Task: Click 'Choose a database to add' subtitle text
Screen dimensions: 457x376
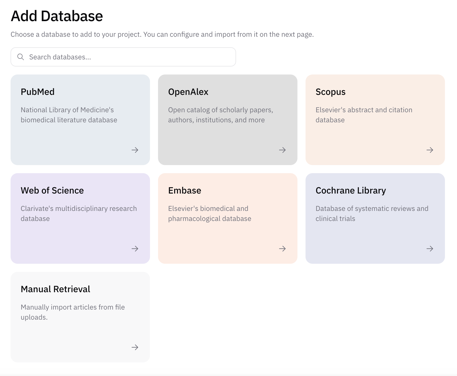Action: pyautogui.click(x=162, y=34)
